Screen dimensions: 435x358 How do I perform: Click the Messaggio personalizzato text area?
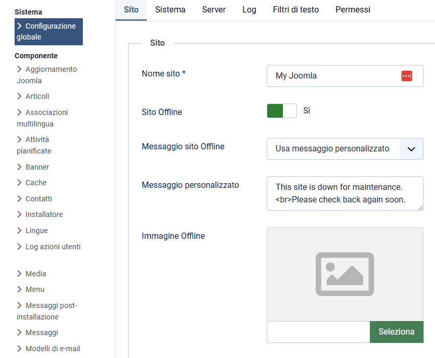click(x=344, y=194)
